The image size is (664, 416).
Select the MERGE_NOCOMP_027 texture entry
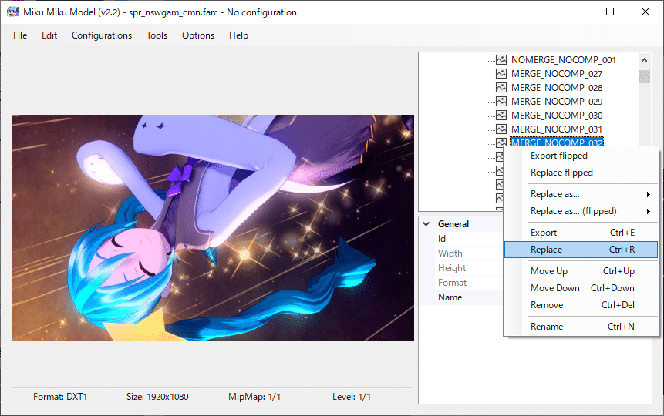point(557,74)
